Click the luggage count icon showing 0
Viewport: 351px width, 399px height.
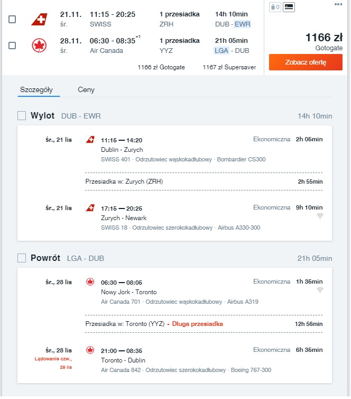coord(275,7)
